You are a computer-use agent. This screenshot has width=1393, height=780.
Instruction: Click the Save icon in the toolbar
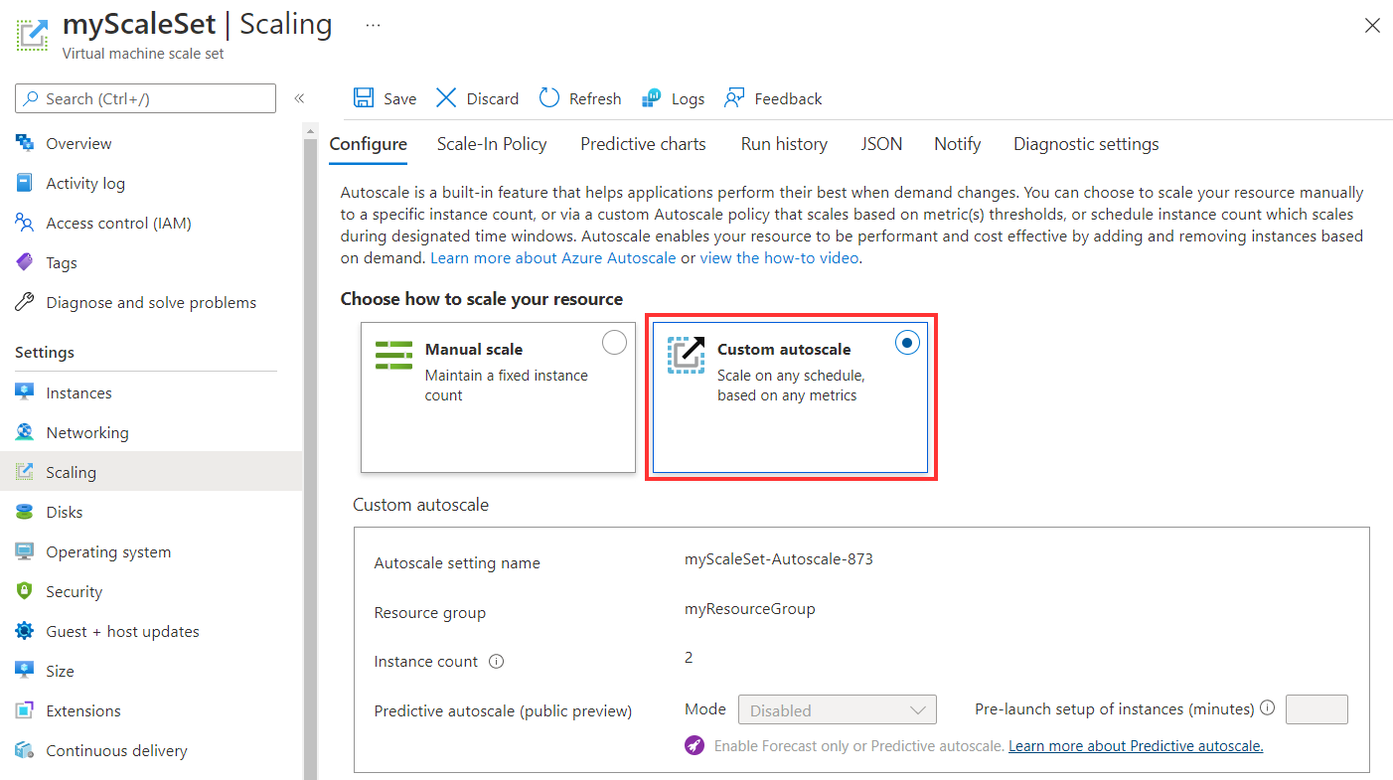(384, 97)
